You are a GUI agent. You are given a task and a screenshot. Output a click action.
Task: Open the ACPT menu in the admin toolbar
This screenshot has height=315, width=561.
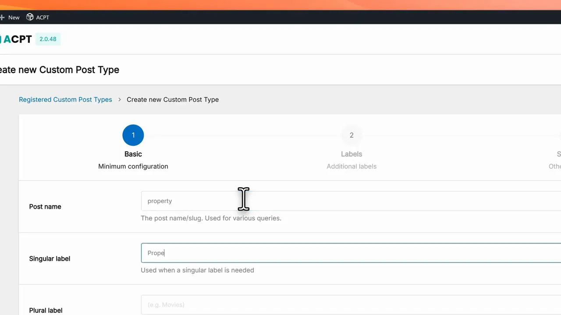[42, 17]
